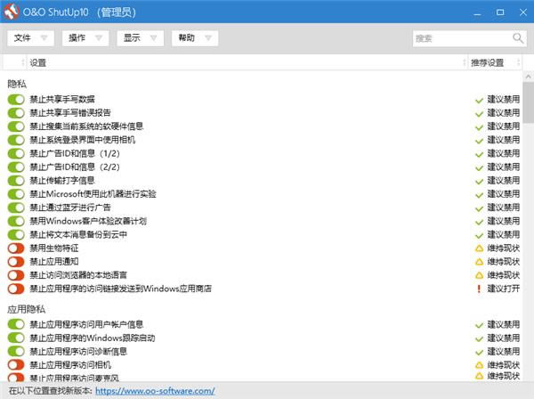This screenshot has width=534, height=399.
Task: Select the 禁用Windows客户体验改善计划 row text
Action: (x=88, y=221)
